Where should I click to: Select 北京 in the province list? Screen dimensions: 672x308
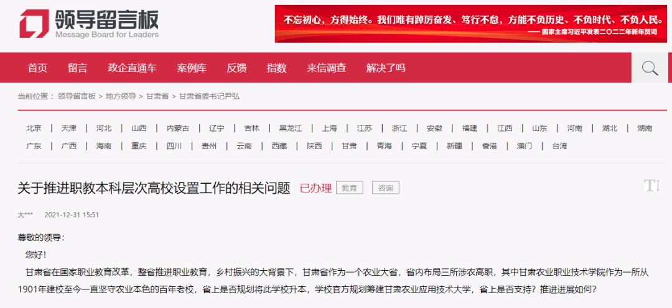pyautogui.click(x=34, y=129)
